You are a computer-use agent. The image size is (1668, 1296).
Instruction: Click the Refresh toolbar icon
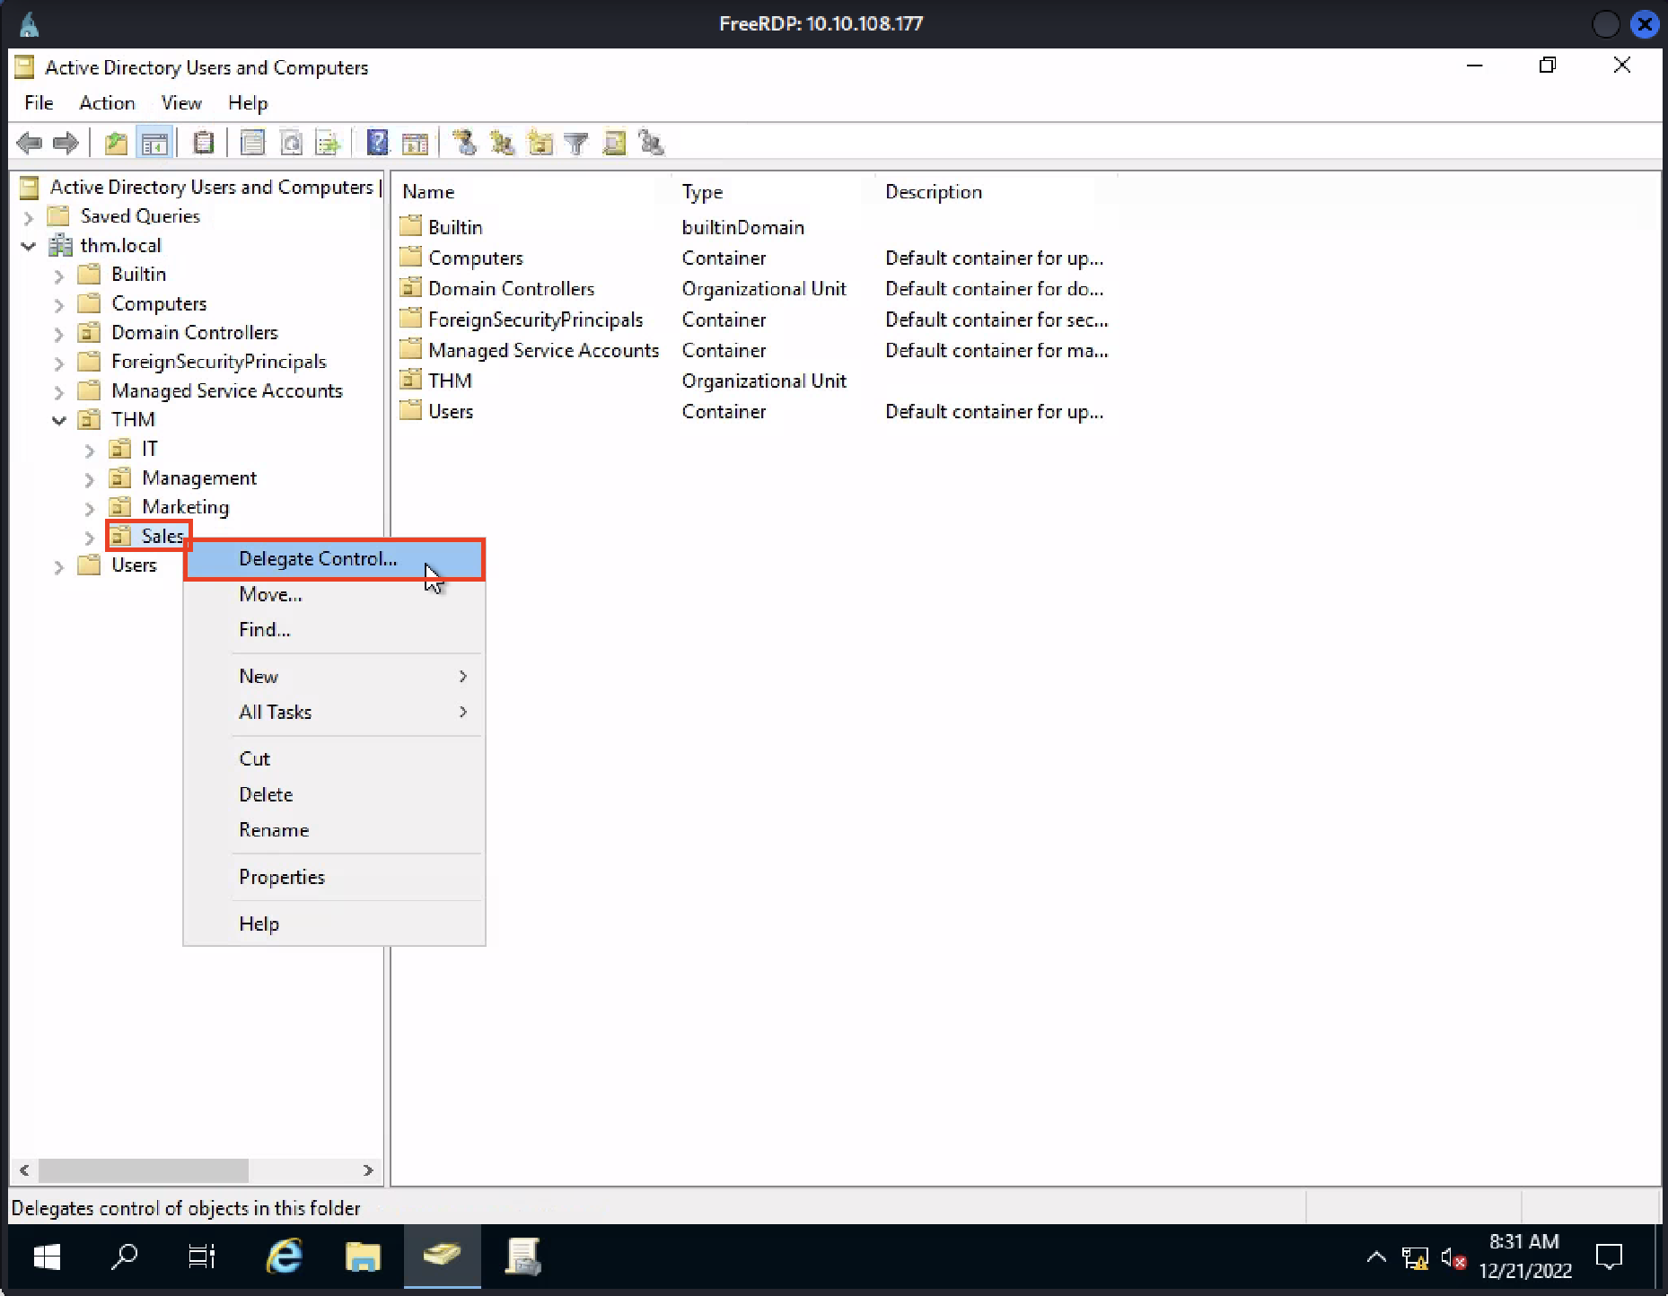(x=291, y=143)
